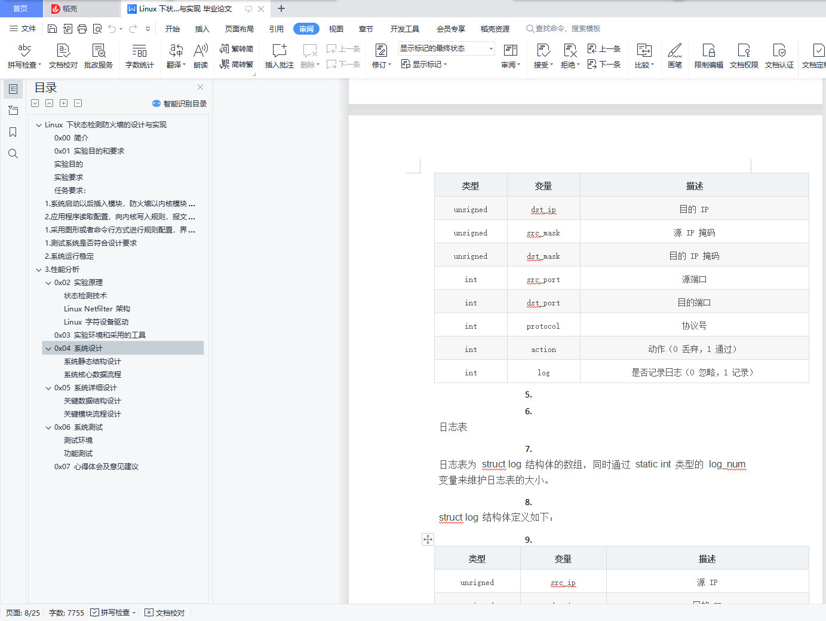The height and width of the screenshot is (621, 826).
Task: Open the chapter navigation icon in the sidebar
Action: 13,111
